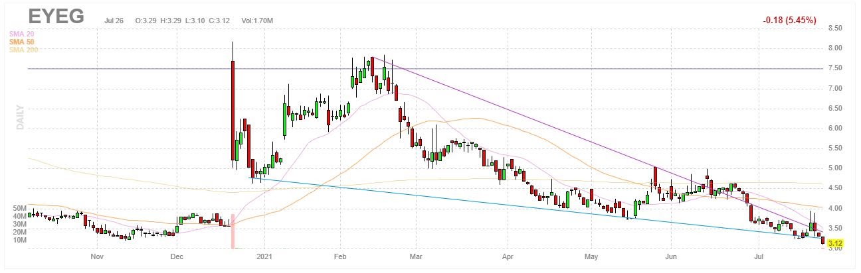Click the Jul 26 date in header
861x273 pixels.
[x=115, y=21]
